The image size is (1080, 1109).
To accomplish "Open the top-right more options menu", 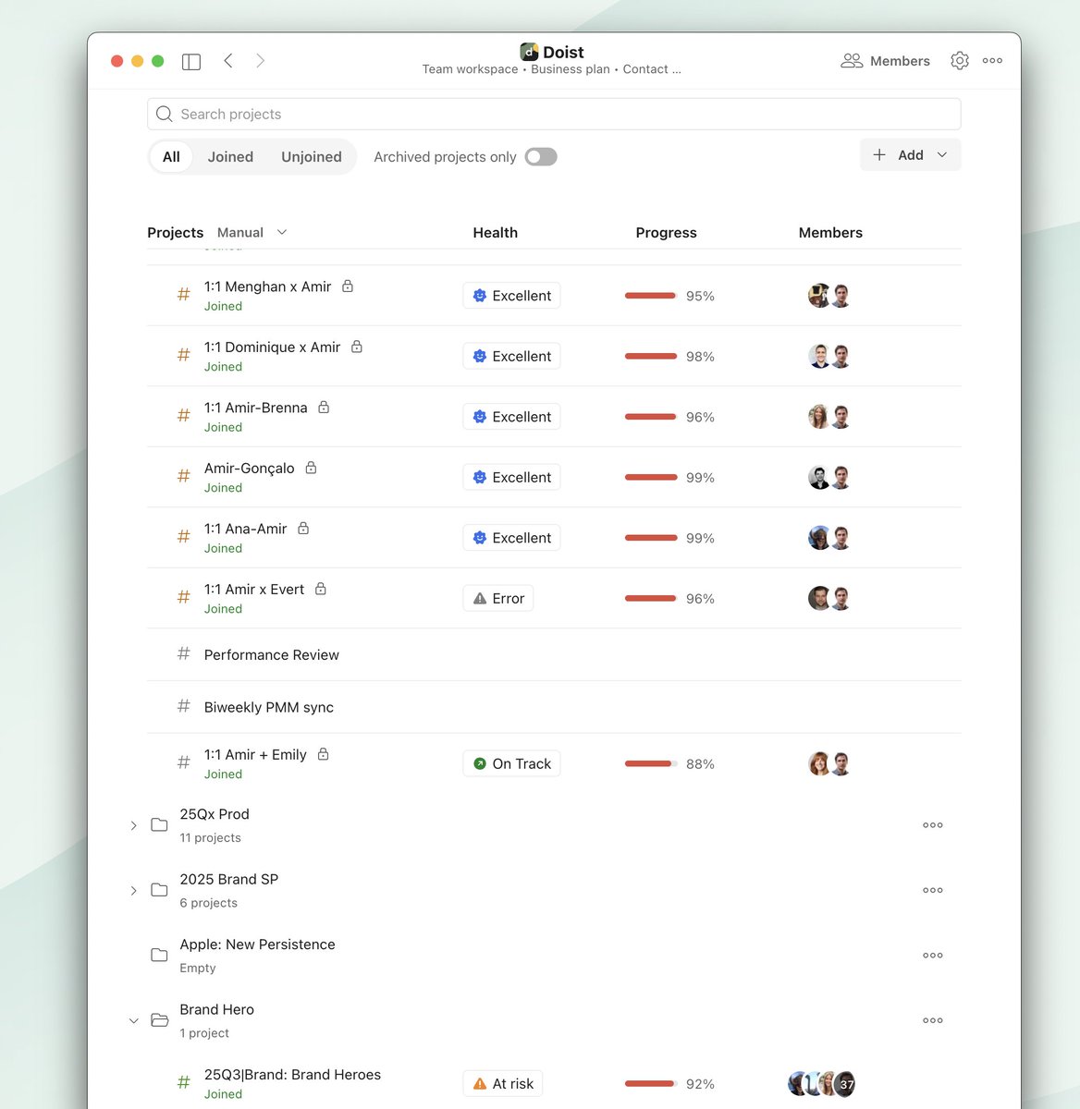I will (992, 61).
